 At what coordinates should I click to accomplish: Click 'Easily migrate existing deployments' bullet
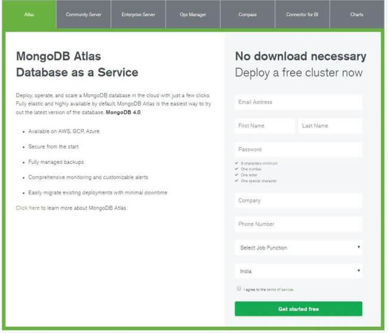coord(98,193)
